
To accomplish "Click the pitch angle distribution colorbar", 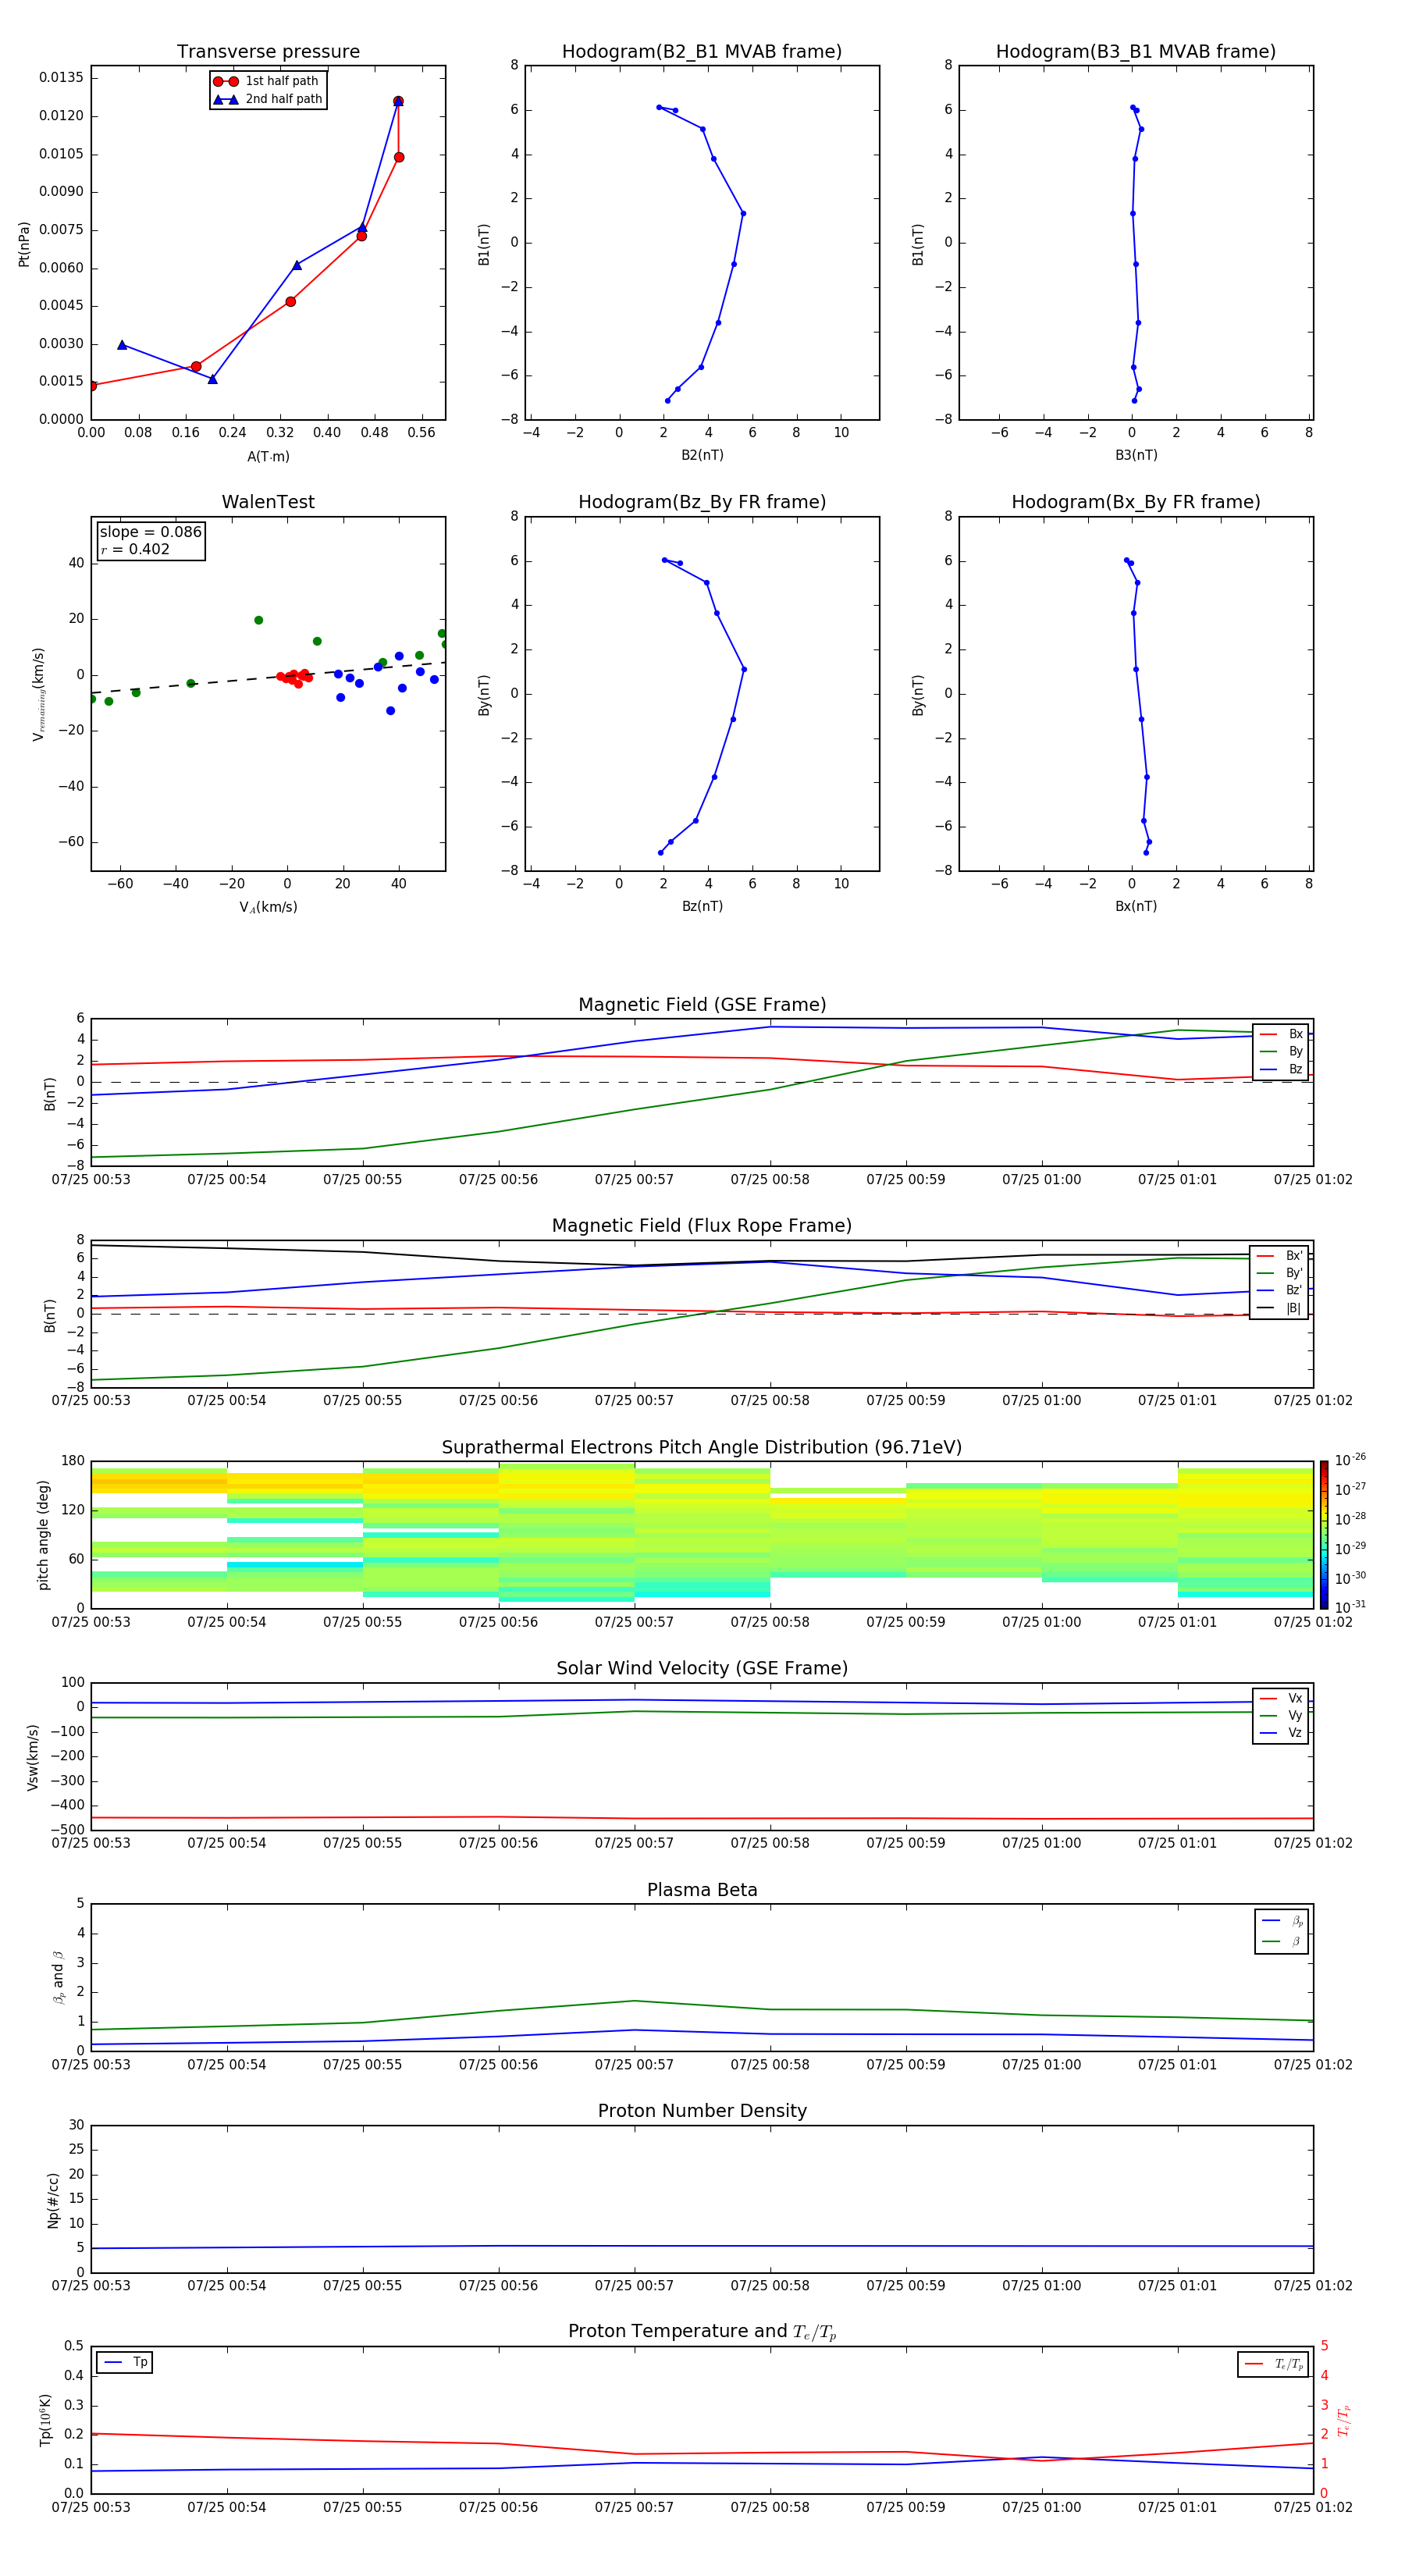I will pyautogui.click(x=1324, y=1535).
